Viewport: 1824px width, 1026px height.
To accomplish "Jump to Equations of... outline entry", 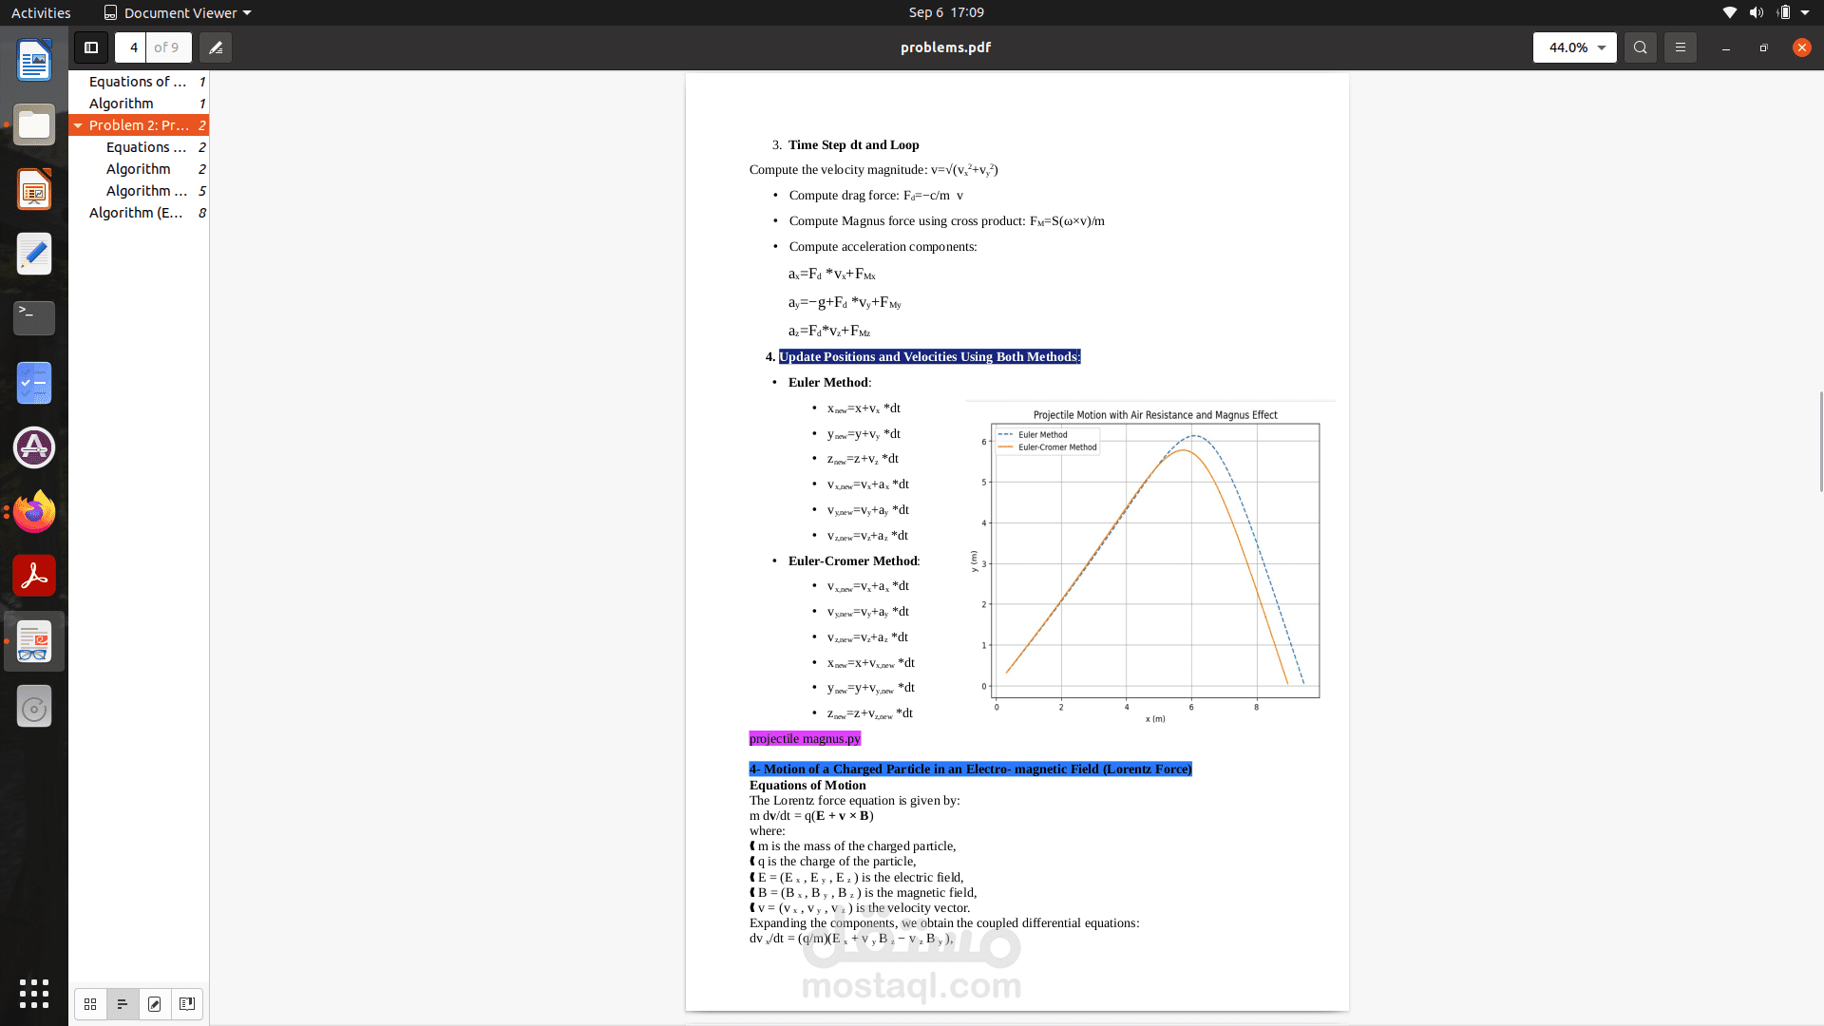I will click(x=138, y=82).
